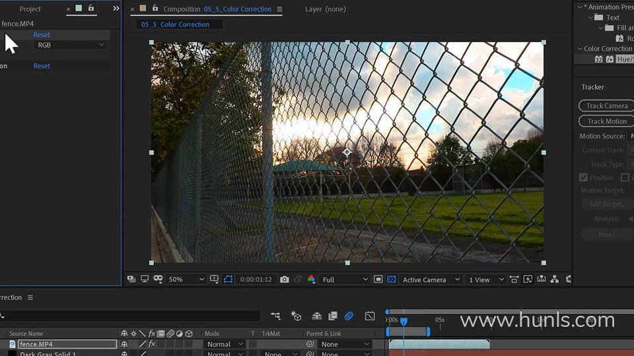
Task: Click the blue current time indicator
Action: tap(404, 321)
